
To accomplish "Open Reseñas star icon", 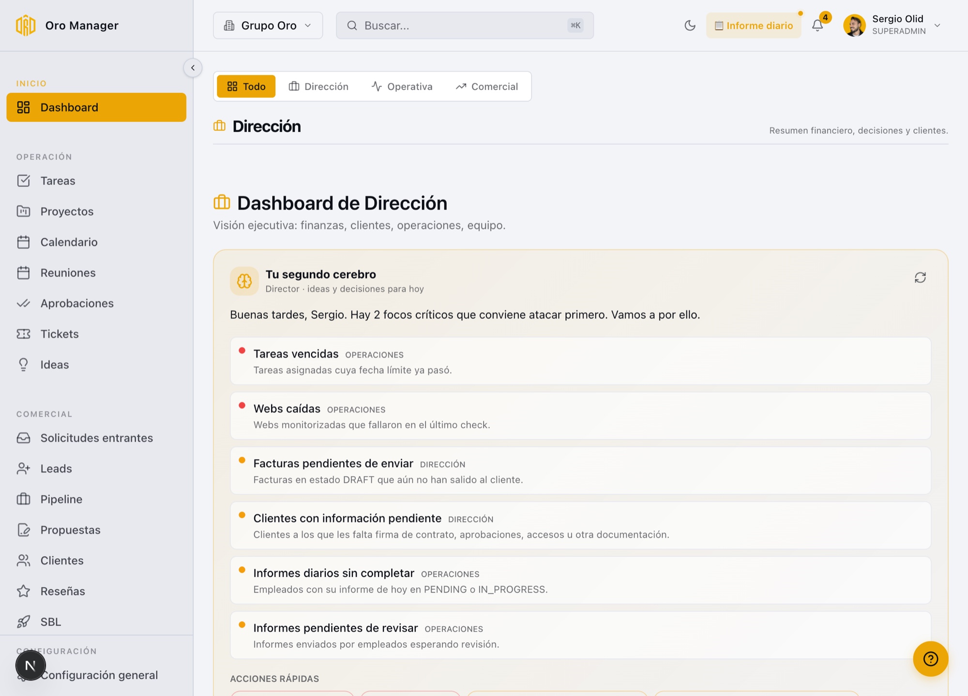I will 23,591.
